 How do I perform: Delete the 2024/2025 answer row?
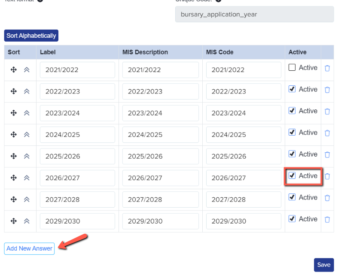[x=327, y=133]
